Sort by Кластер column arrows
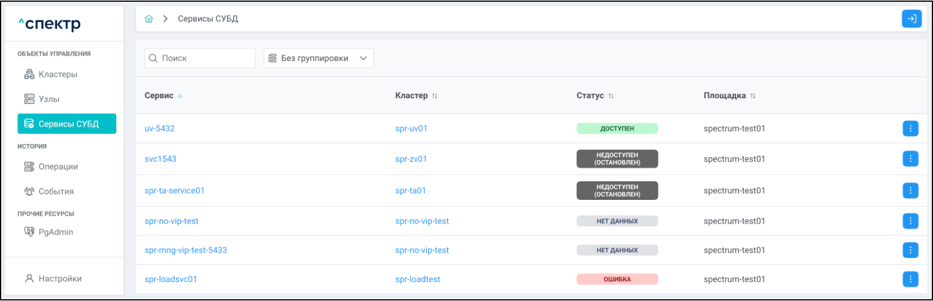The width and height of the screenshot is (933, 301). click(x=435, y=96)
